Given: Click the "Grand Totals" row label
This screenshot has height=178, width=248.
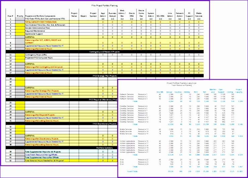Looking at the screenshot, I should pyautogui.click(x=132, y=171).
